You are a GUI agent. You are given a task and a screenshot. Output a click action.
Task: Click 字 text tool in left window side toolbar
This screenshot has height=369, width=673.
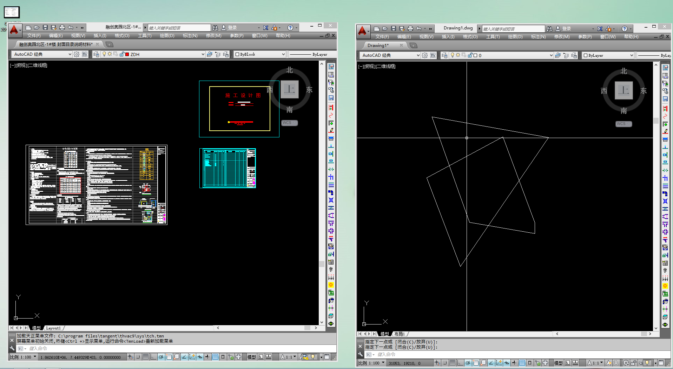(331, 269)
